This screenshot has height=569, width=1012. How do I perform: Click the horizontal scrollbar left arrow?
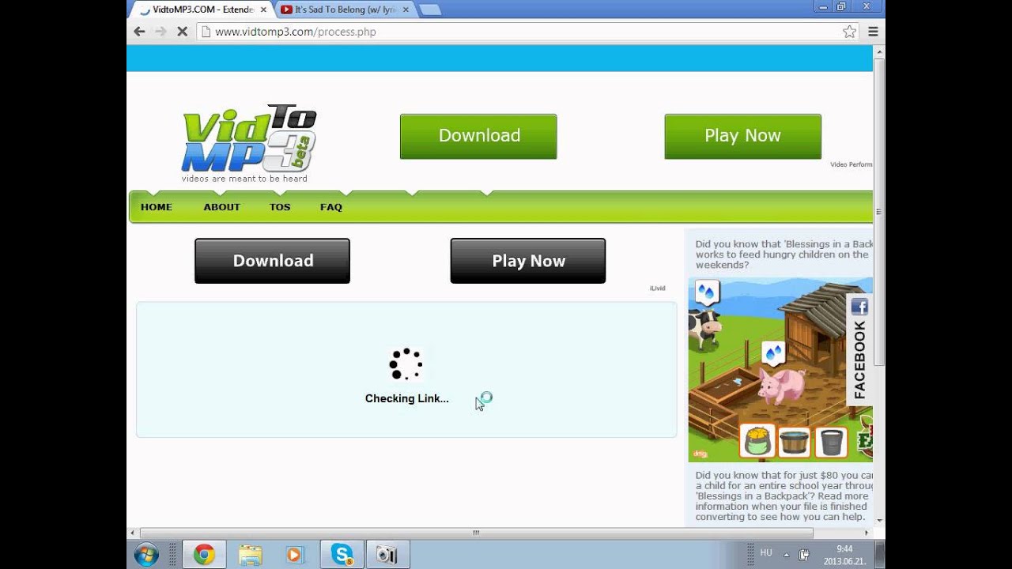(x=132, y=533)
